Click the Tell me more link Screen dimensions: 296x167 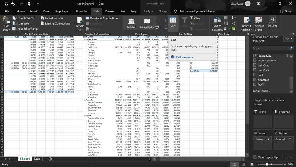185,57
